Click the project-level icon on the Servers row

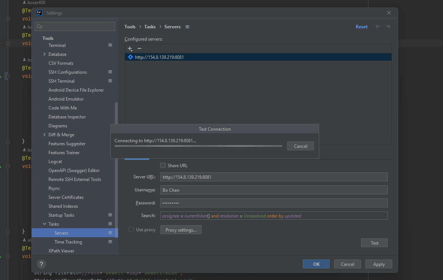[x=110, y=233]
